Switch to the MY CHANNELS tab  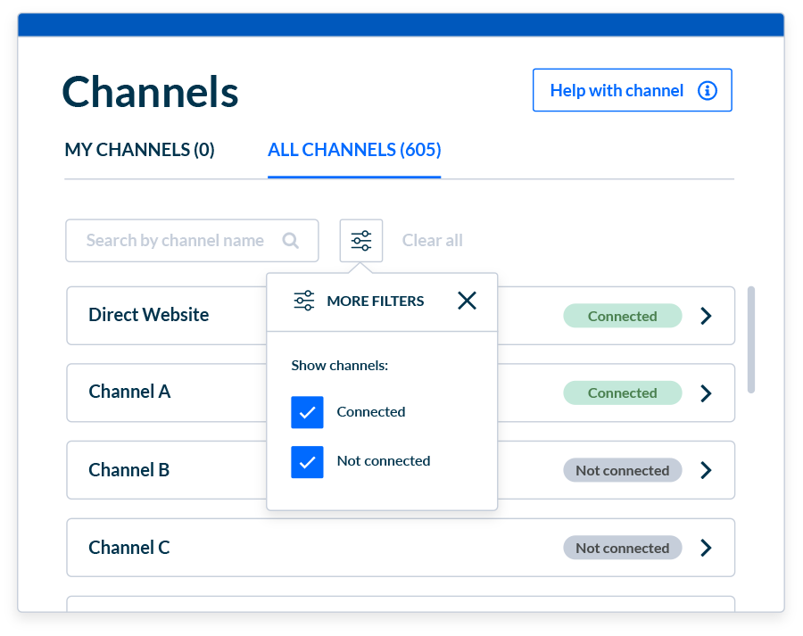click(138, 149)
